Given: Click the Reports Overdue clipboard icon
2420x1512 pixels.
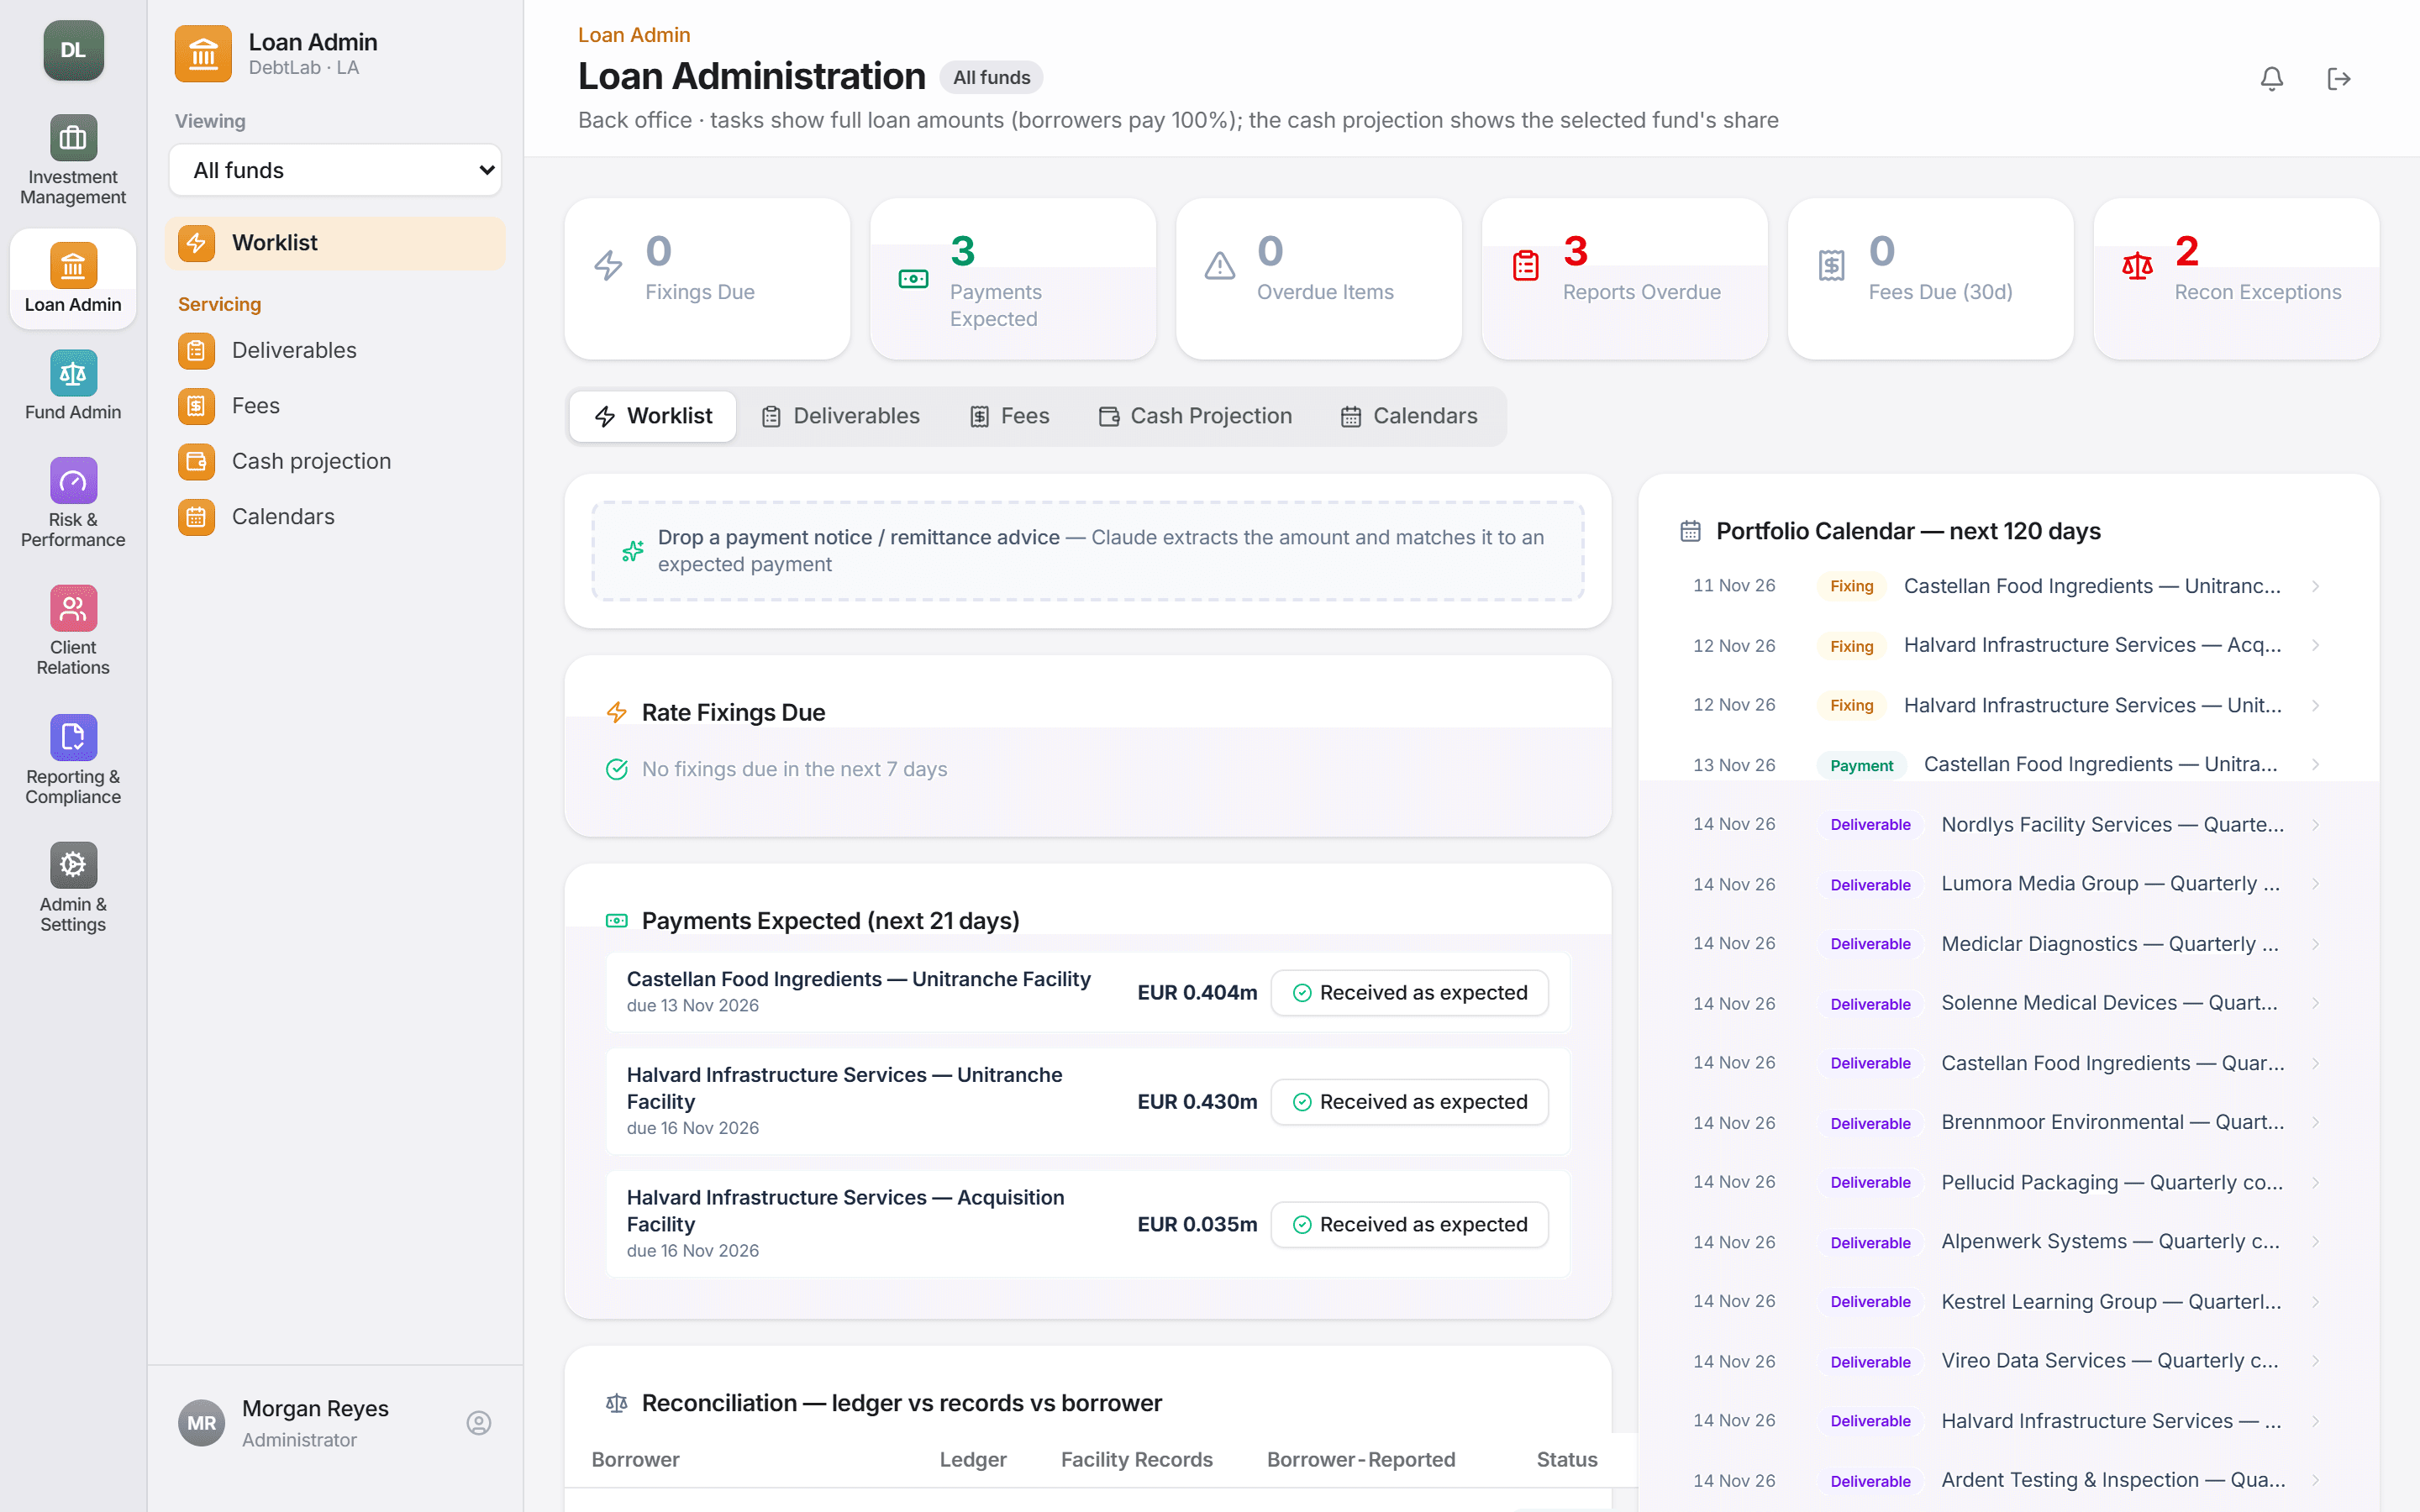Looking at the screenshot, I should (1526, 266).
